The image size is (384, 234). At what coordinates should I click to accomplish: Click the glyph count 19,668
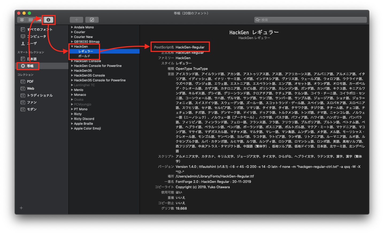181,208
